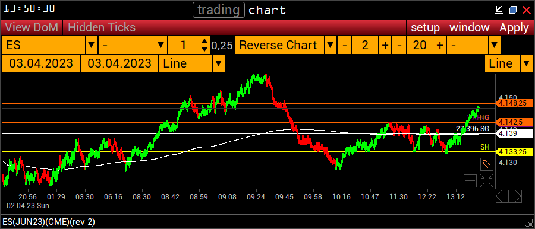Click the start date 03.04.2023 field
This screenshot has height=229, width=535.
41,63
